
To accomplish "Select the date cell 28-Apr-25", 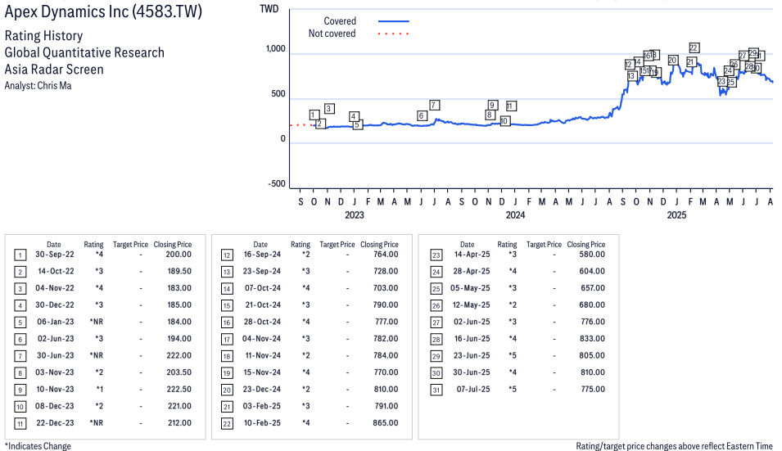I will [x=472, y=271].
